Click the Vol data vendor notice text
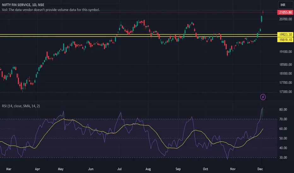 [51, 10]
